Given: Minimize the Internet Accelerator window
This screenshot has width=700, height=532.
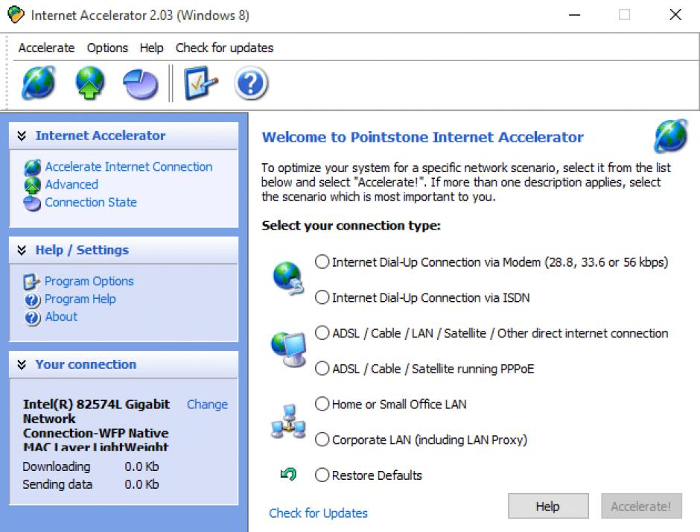Looking at the screenshot, I should coord(575,15).
